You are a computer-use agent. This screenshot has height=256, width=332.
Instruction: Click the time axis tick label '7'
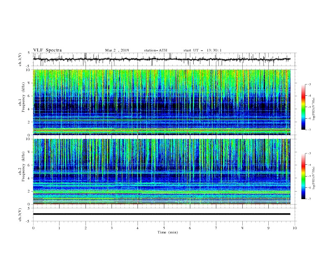216,228
